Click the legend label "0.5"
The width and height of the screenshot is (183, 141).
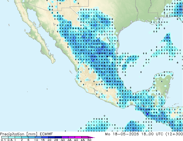(x=10, y=140)
